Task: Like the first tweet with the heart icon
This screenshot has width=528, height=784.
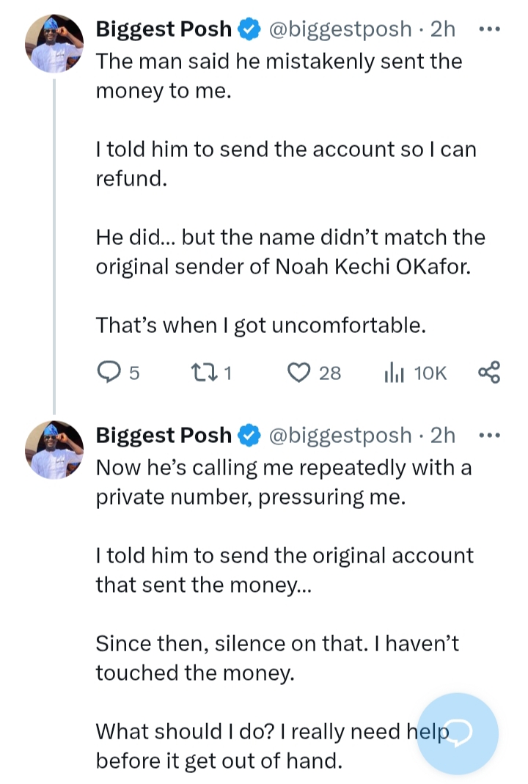Action: pos(298,373)
